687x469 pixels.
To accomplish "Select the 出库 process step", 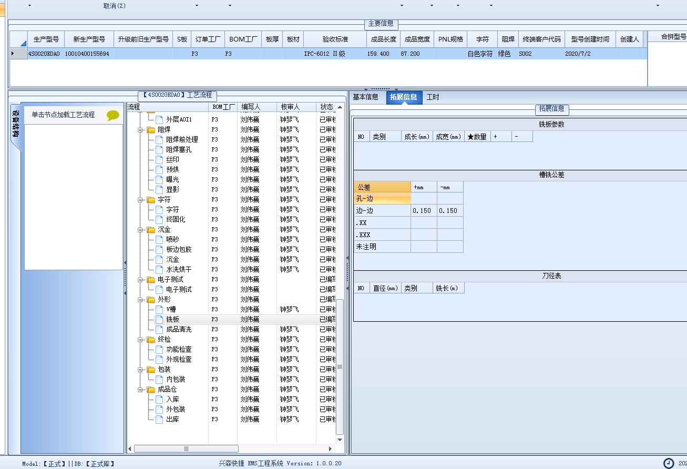I will [172, 420].
